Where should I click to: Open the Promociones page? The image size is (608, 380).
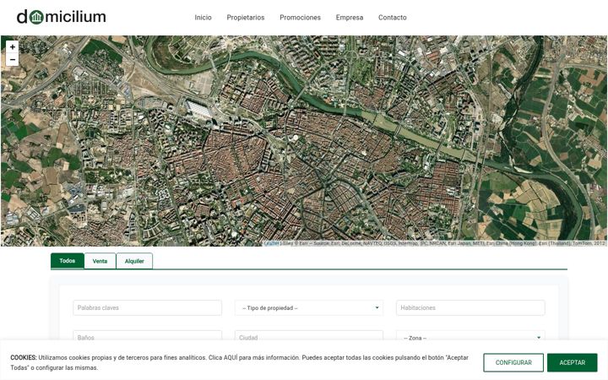point(300,18)
